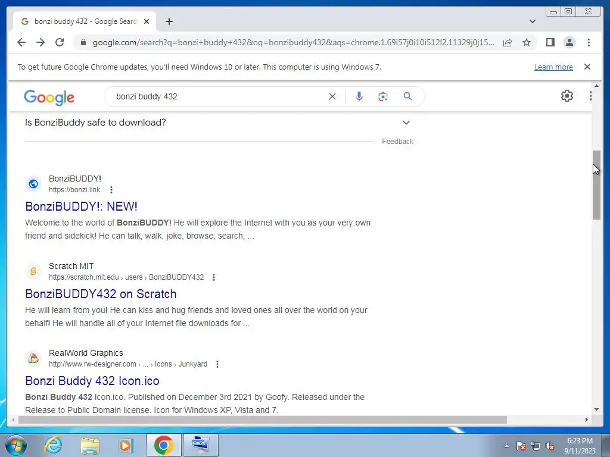Image resolution: width=610 pixels, height=457 pixels.
Task: Click the horizontal scrollbar thumb
Action: (x=263, y=420)
